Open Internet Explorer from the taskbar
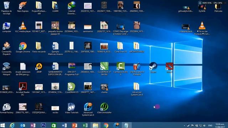Image resolution: width=228 pixels, height=128 pixels. [12, 125]
